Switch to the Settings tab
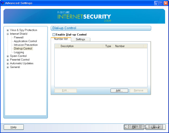 coord(81,39)
